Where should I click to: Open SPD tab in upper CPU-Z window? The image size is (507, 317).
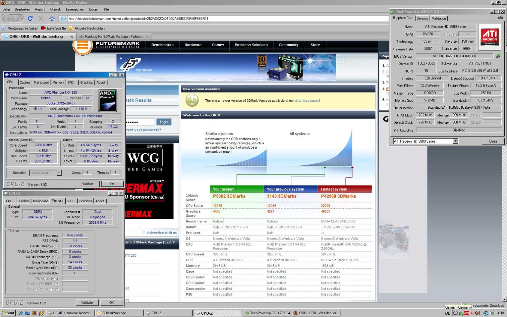(70, 82)
